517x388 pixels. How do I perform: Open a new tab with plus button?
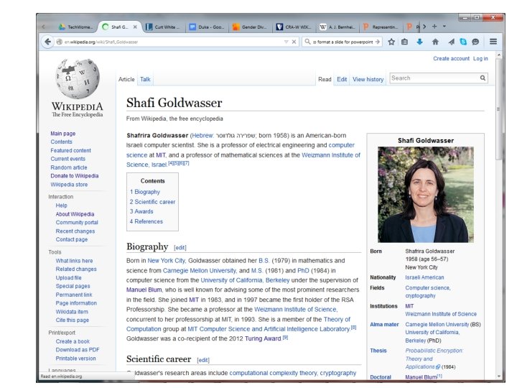coord(434,27)
